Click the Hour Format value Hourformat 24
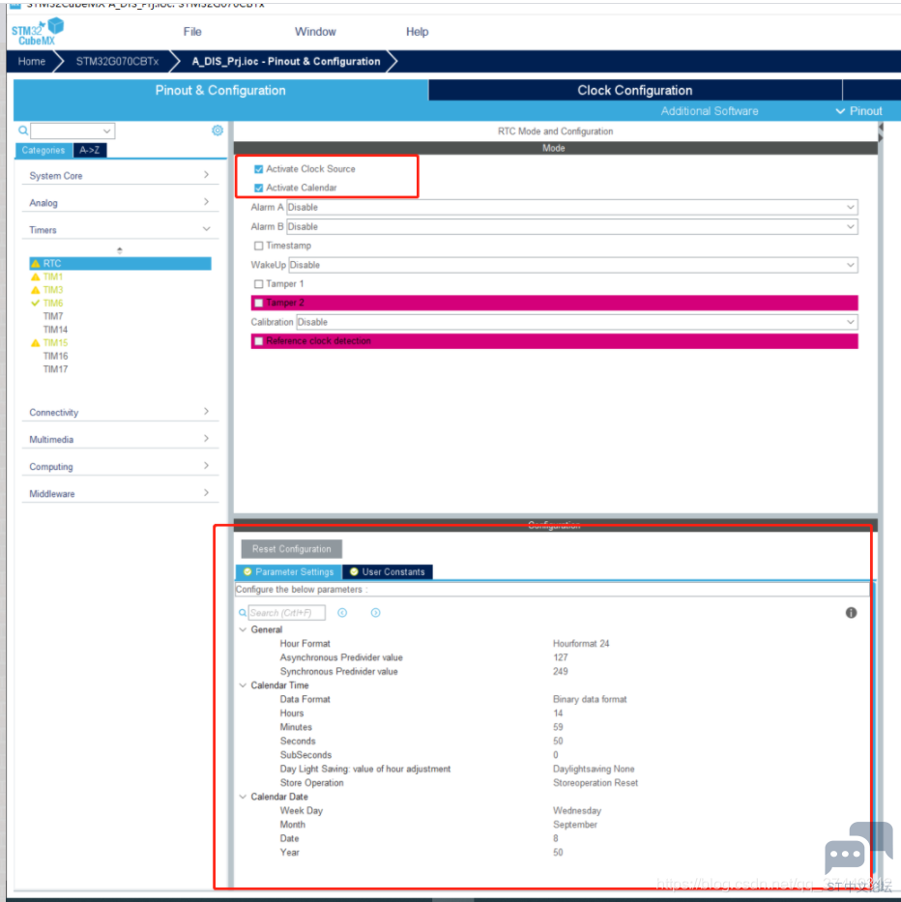The image size is (901, 902). pos(581,644)
